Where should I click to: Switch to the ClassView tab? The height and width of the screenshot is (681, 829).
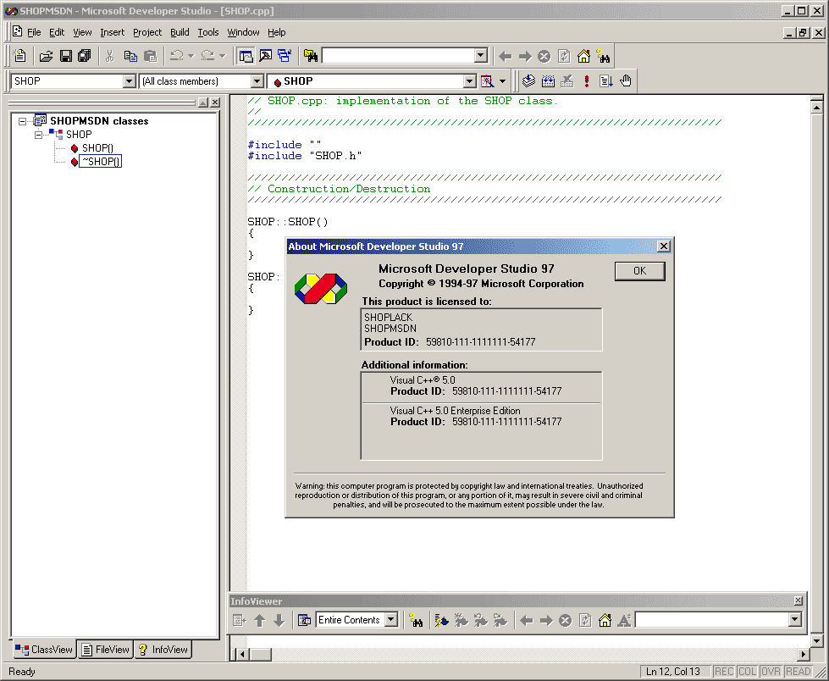coord(44,650)
